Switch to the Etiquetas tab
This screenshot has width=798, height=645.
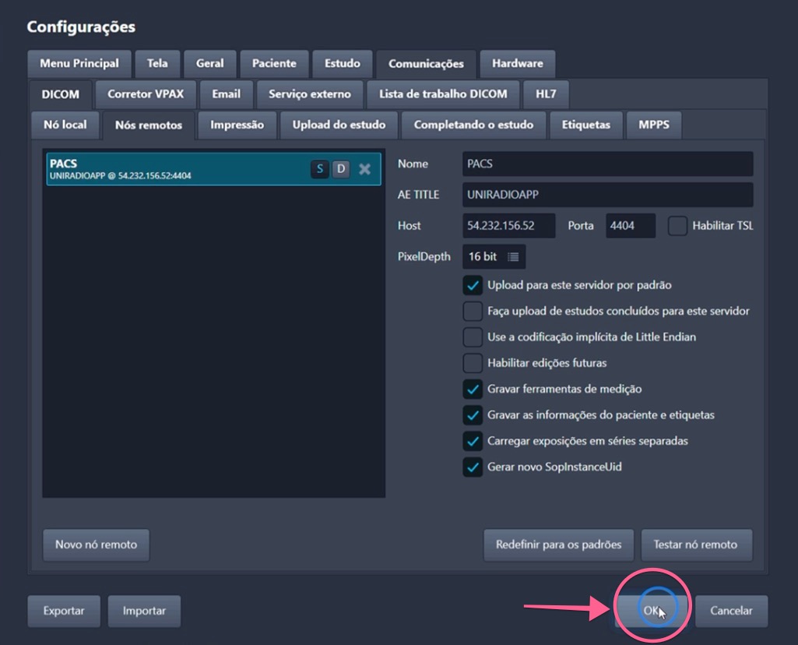(x=585, y=125)
